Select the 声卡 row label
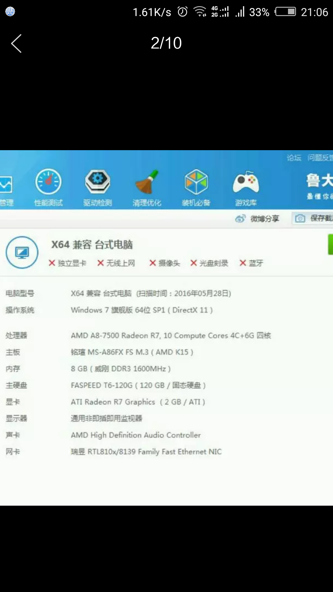 point(13,435)
